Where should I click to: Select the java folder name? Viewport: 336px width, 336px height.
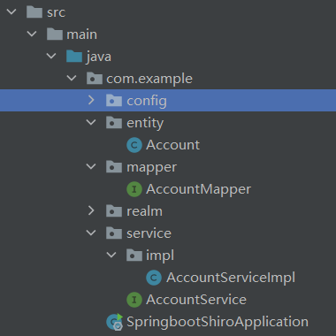[99, 57]
